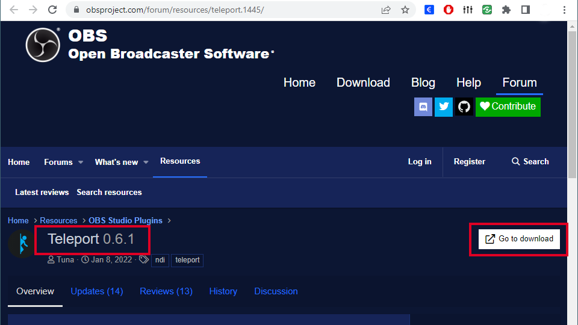Click the page vertical scrollbar thumb
Viewport: 578px width, 325px height.
coord(572,105)
